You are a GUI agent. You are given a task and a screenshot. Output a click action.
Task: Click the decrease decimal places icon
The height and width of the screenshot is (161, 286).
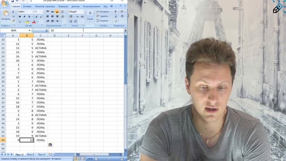coord(76,21)
